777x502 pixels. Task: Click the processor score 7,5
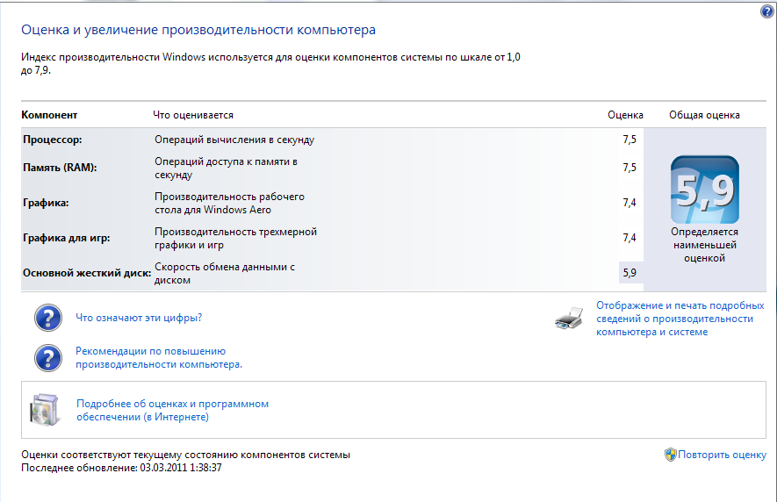pyautogui.click(x=630, y=140)
